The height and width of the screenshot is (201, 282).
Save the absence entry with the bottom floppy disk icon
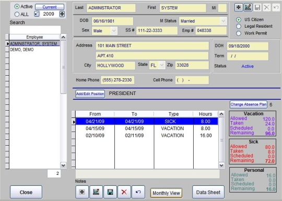[x=110, y=192]
